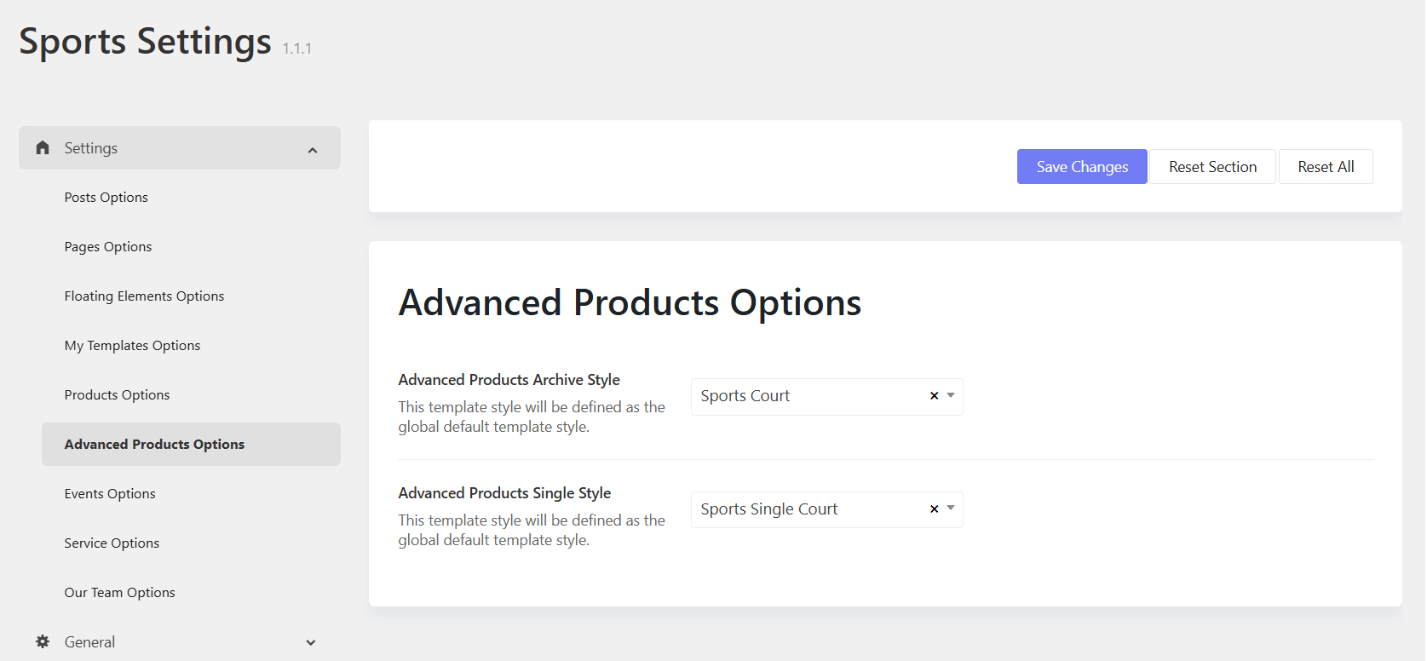Viewport: 1427px width, 661px height.
Task: Navigate to Products Options
Action: pos(118,395)
